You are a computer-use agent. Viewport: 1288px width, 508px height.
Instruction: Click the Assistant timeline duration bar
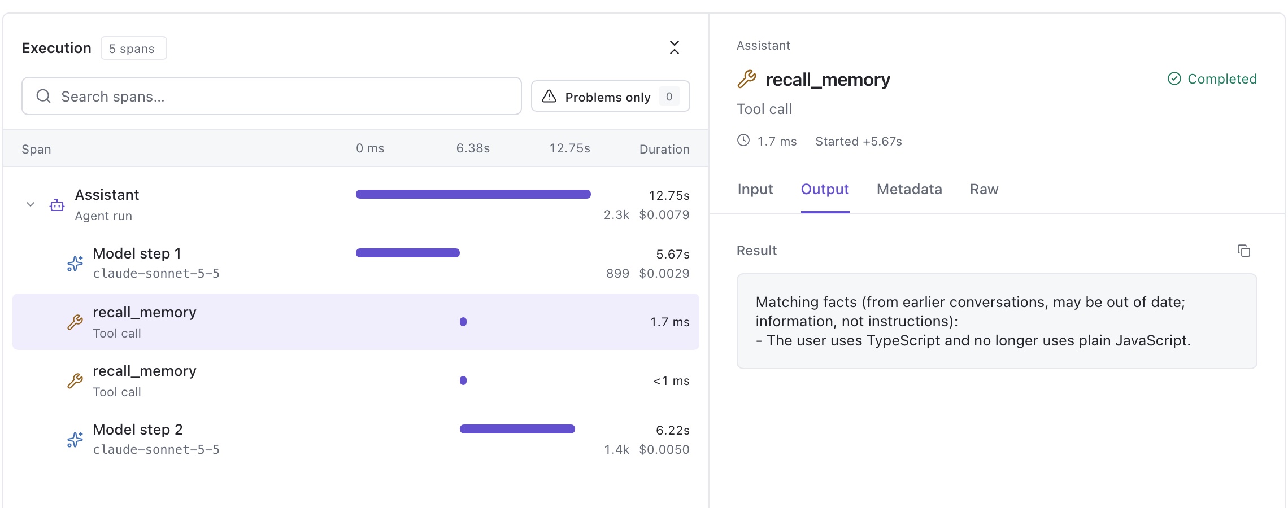[473, 194]
